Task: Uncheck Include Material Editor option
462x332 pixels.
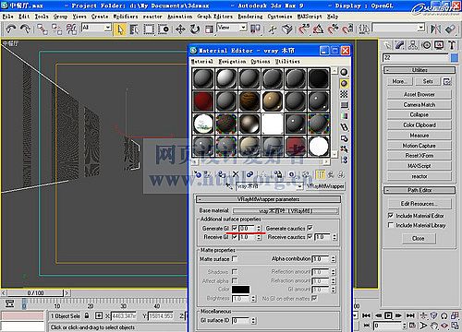Action: tap(391, 215)
